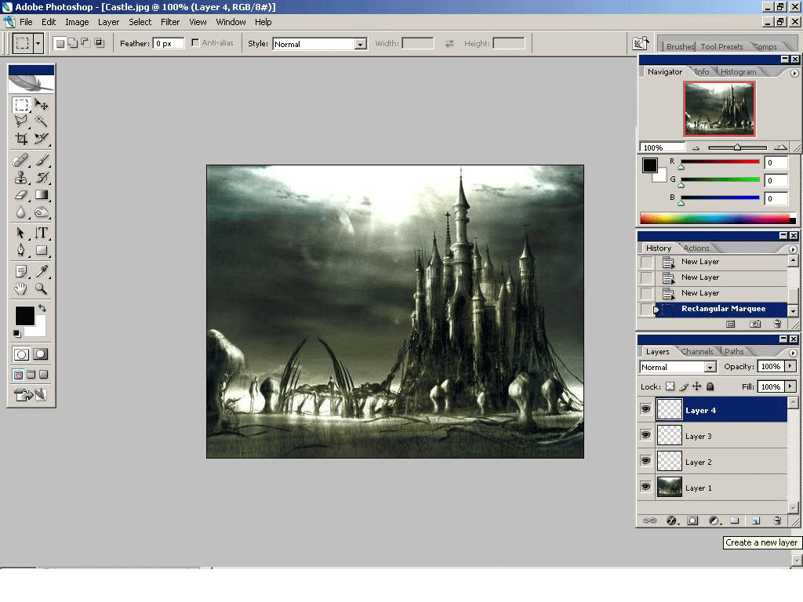The height and width of the screenshot is (602, 803).
Task: Open the Select menu
Action: pos(140,22)
